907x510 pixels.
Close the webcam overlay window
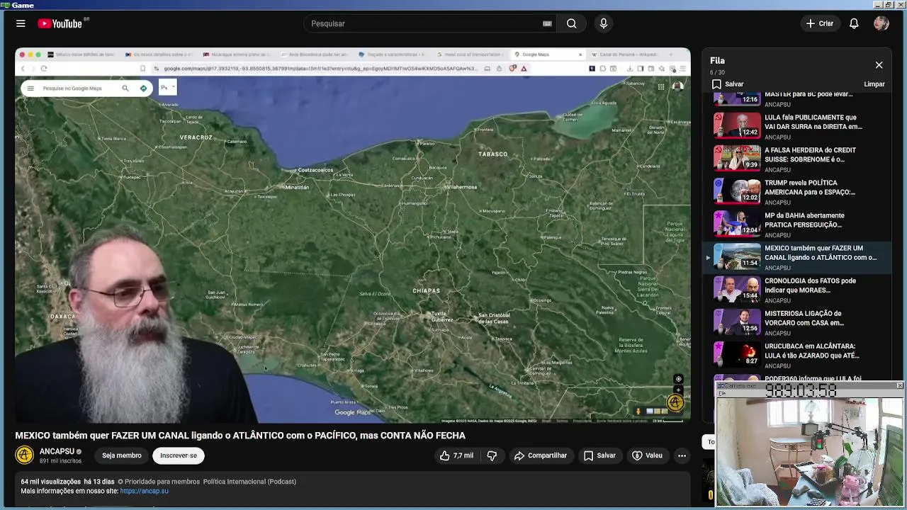tap(899, 386)
